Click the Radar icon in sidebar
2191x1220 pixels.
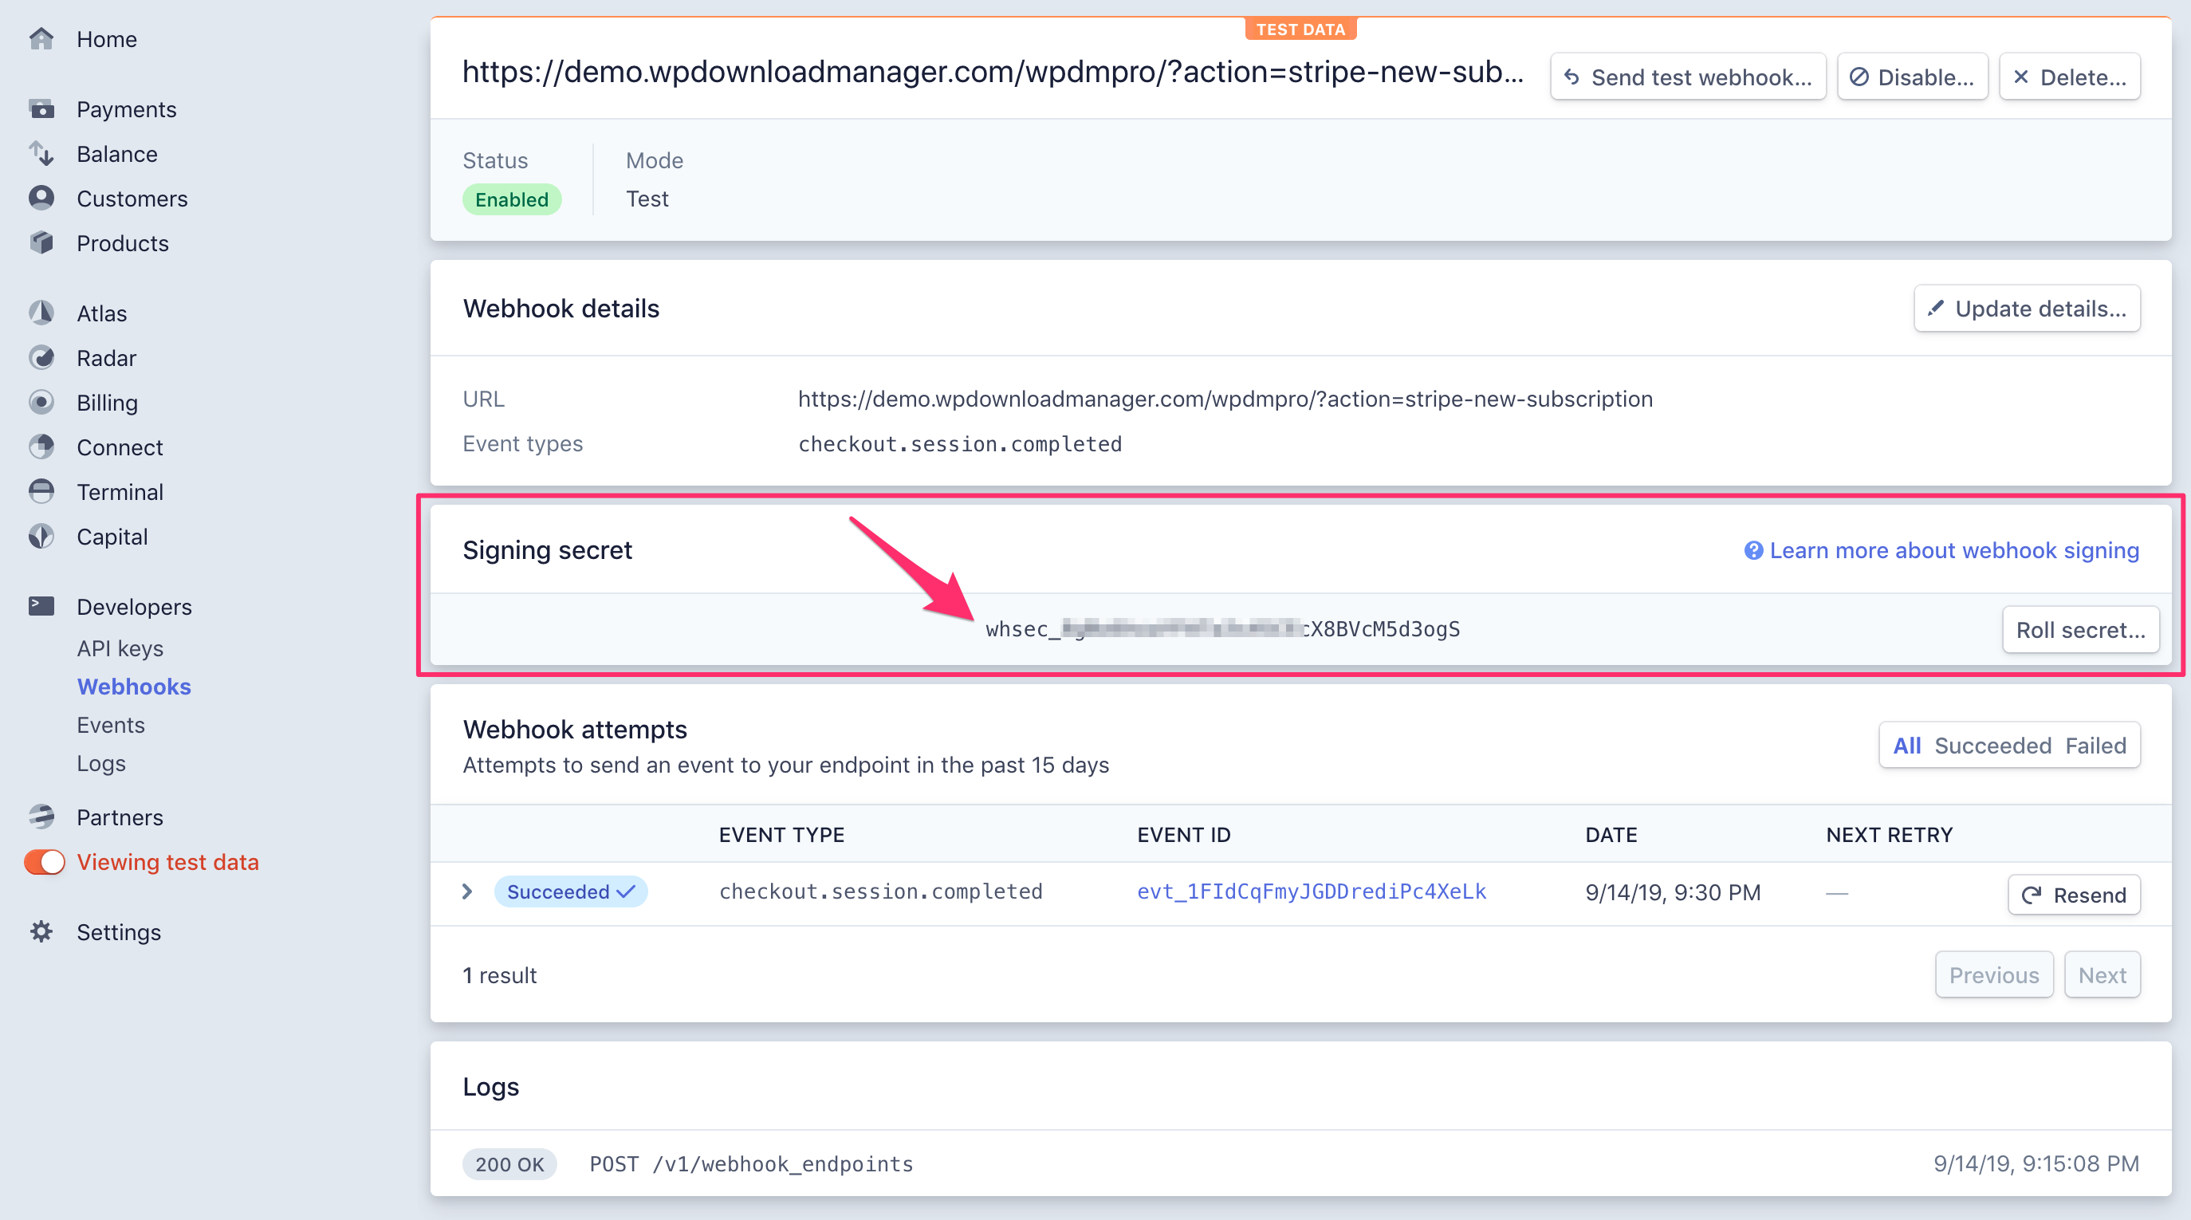point(41,358)
